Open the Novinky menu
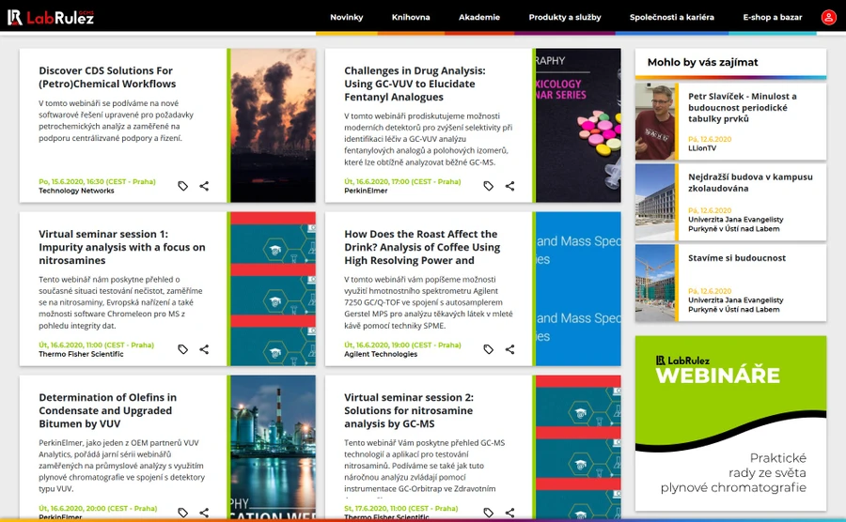The image size is (846, 522). [x=346, y=17]
